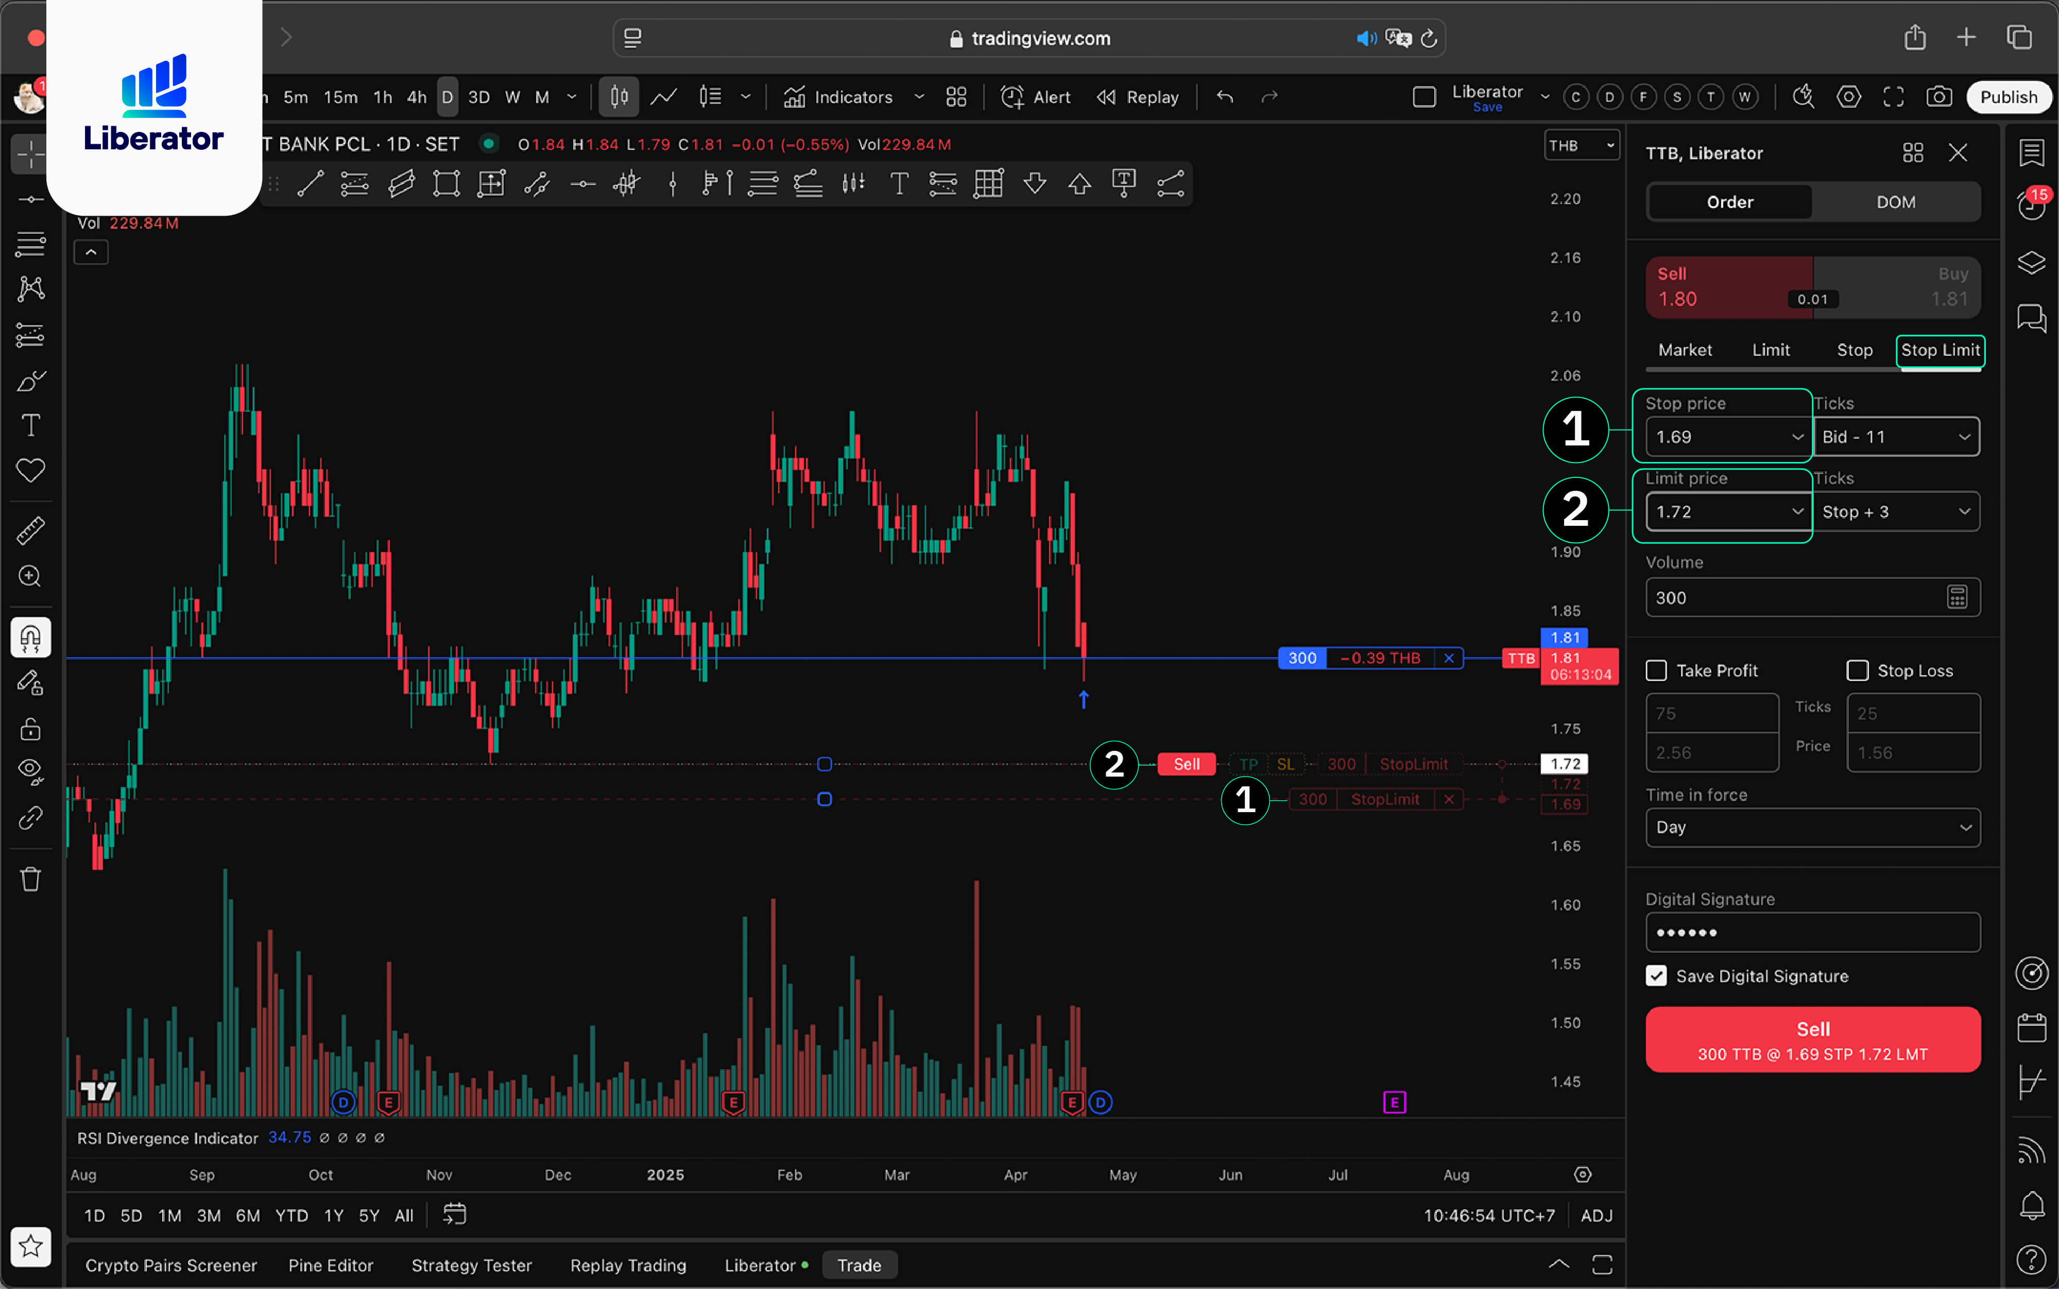The image size is (2059, 1289).
Task: Toggle magnet mode in left toolbar
Action: pos(31,638)
